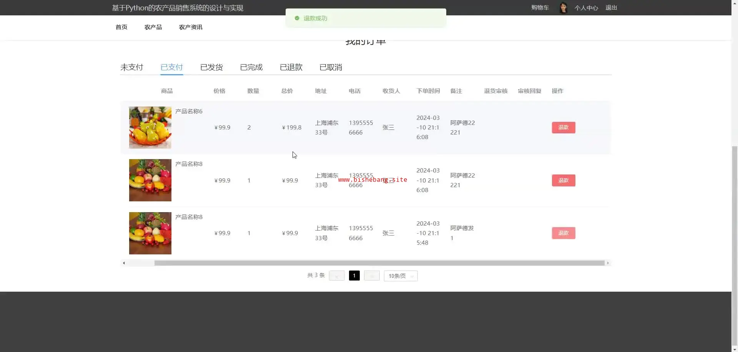Image resolution: width=738 pixels, height=352 pixels.
Task: Open the 农产资讯 menu item
Action: coord(191,27)
